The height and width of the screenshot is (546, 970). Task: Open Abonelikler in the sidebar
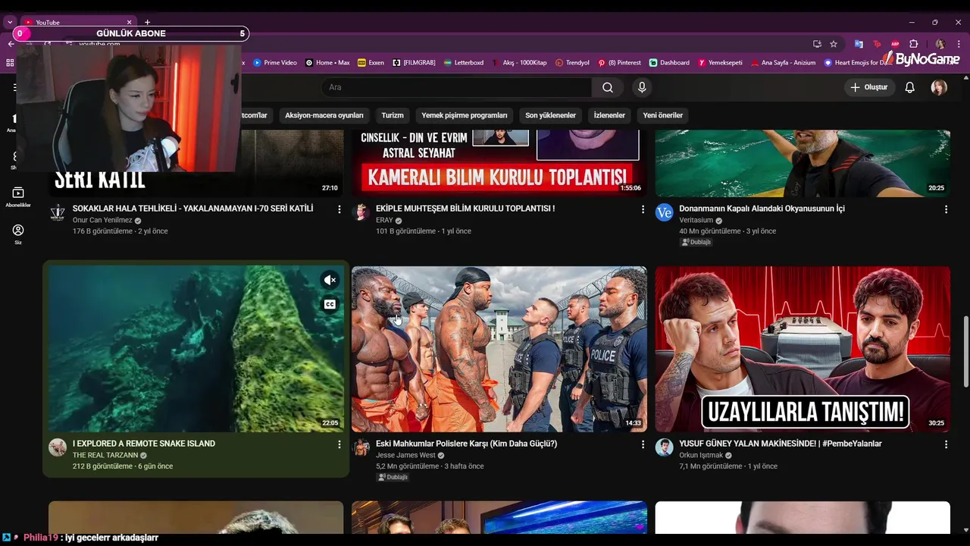point(18,197)
